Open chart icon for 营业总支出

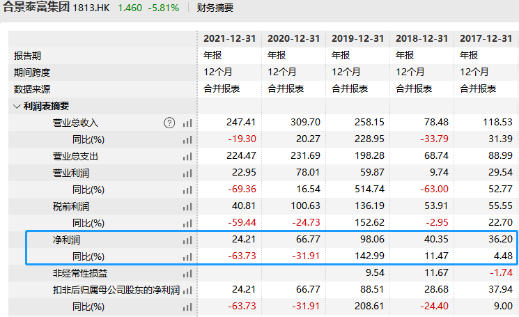click(187, 157)
